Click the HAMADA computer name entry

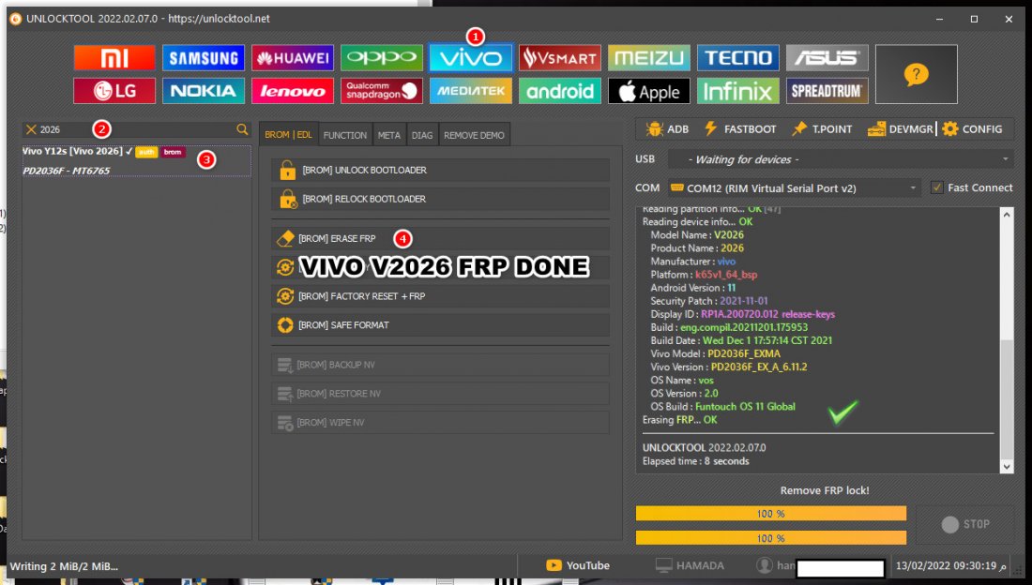click(690, 565)
